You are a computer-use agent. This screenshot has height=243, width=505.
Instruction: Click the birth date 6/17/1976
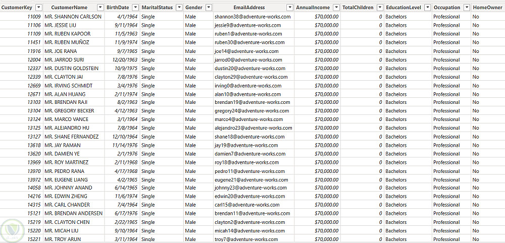126,213
